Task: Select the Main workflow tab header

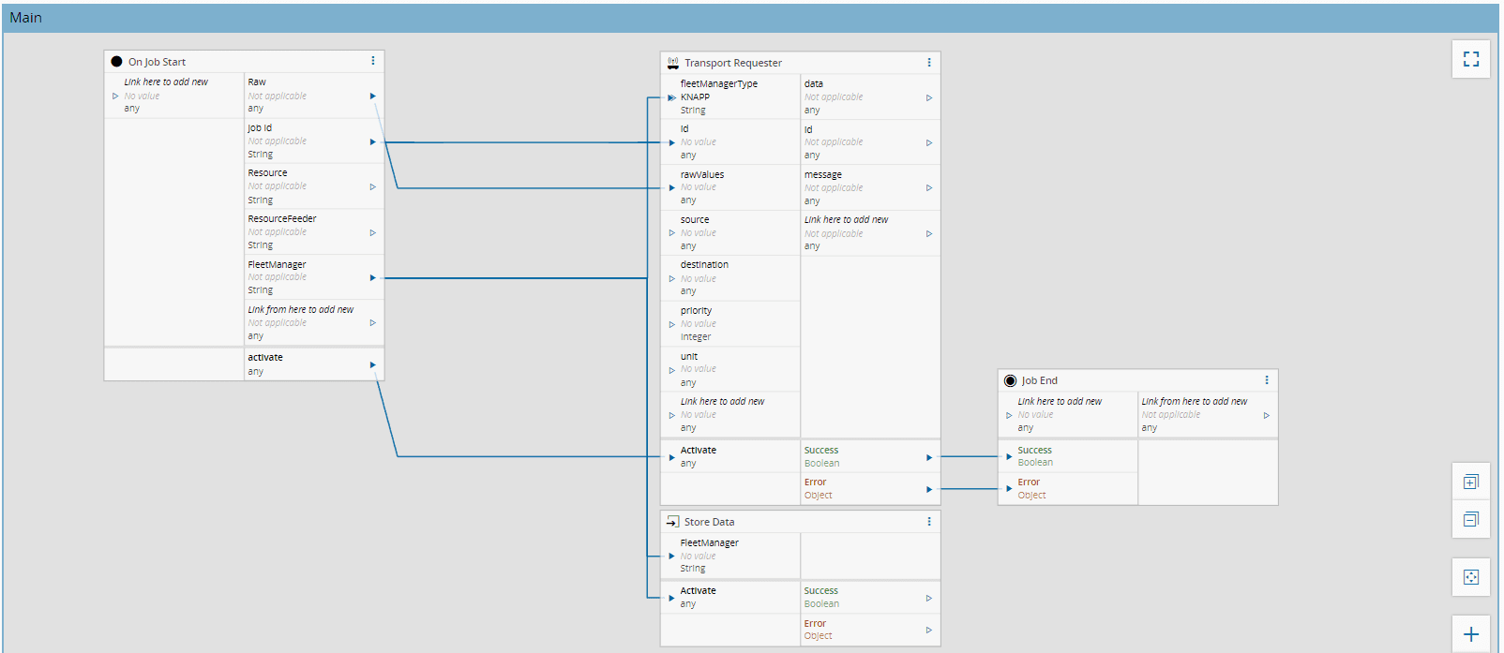Action: coord(26,18)
